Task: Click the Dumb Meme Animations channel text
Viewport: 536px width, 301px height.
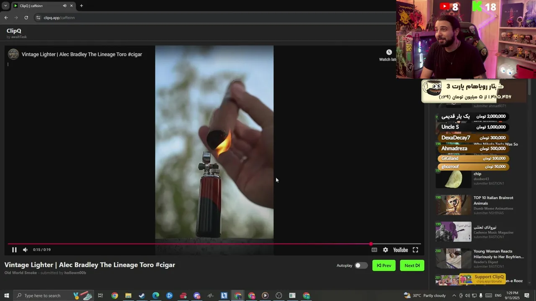Action: [x=493, y=208]
